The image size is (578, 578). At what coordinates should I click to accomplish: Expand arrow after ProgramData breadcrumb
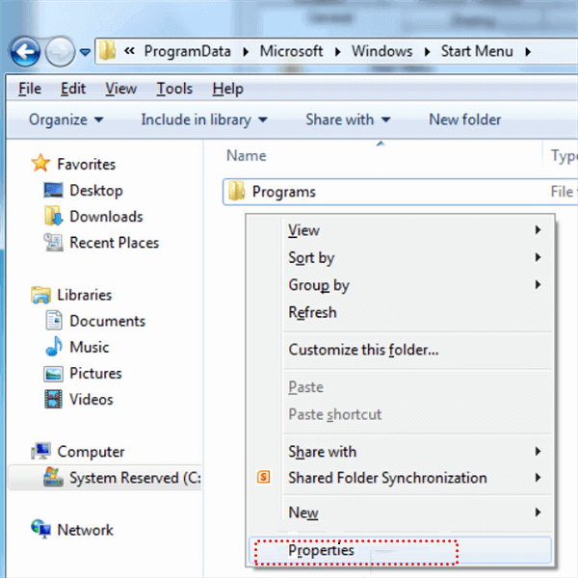coord(246,52)
